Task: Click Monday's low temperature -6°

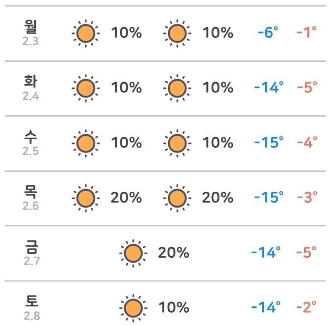Action: (268, 32)
